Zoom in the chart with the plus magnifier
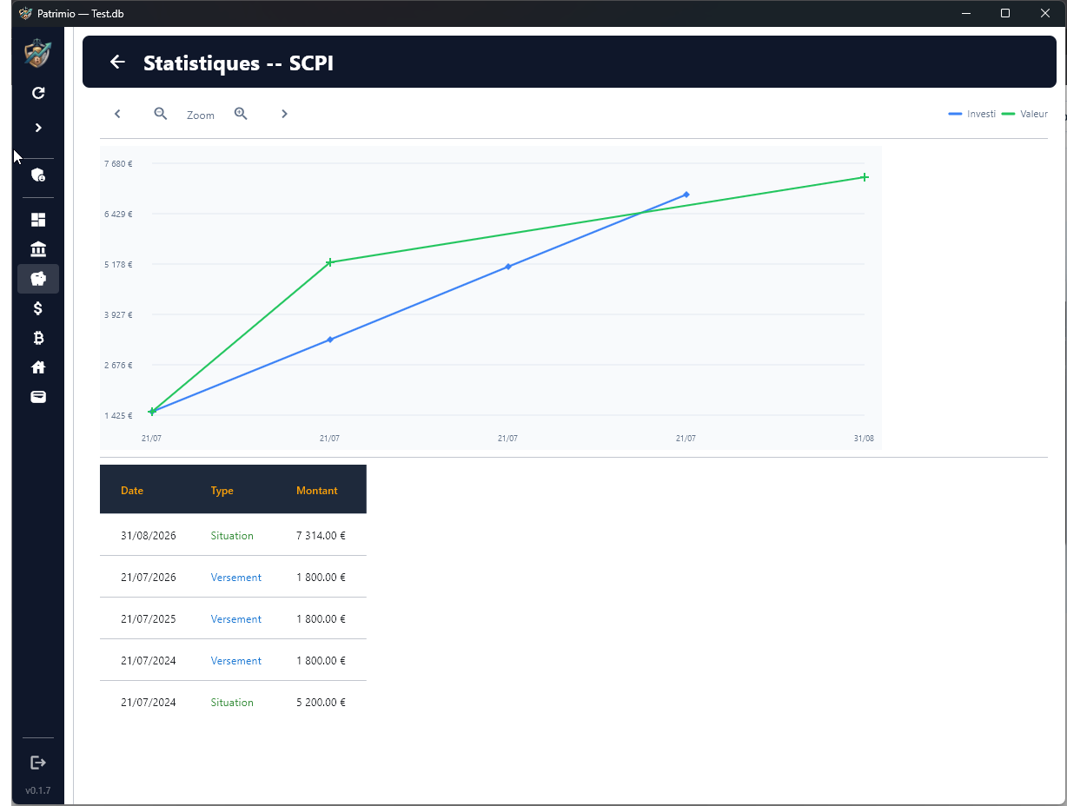 pos(241,114)
